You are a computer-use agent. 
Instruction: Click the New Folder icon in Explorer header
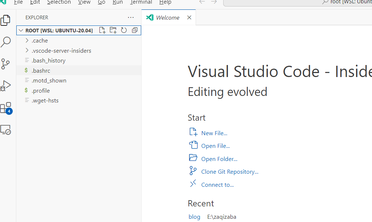coord(113,31)
